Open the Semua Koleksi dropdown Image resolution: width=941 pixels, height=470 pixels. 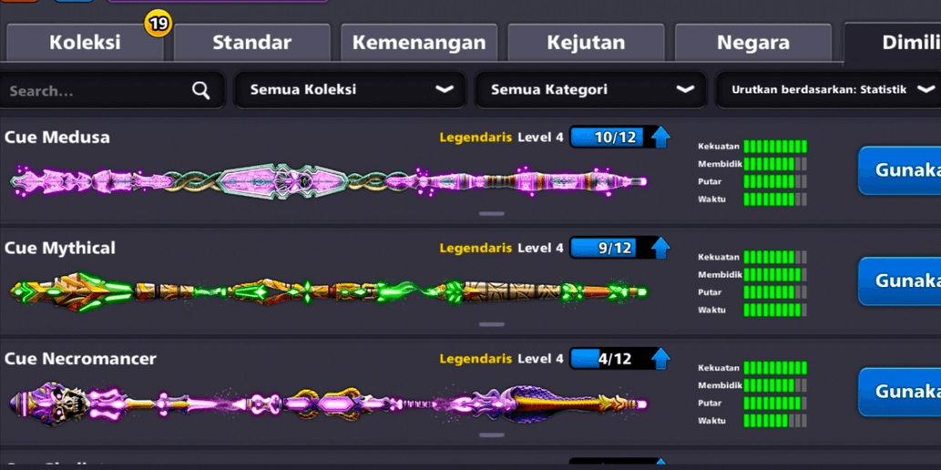(x=350, y=90)
